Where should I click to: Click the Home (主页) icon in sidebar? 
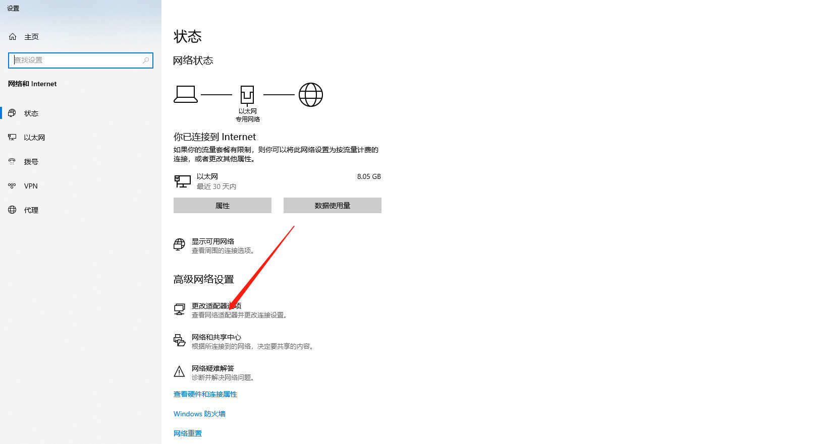13,37
